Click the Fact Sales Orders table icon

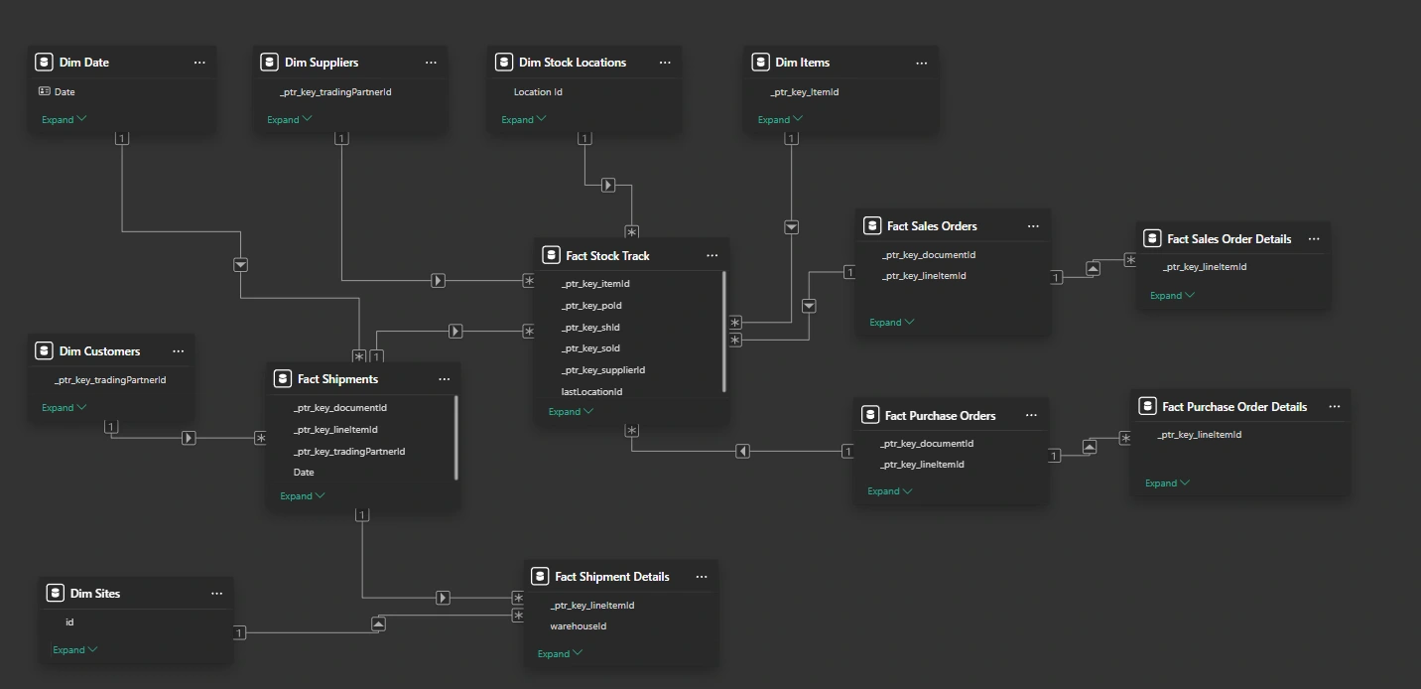click(x=871, y=225)
